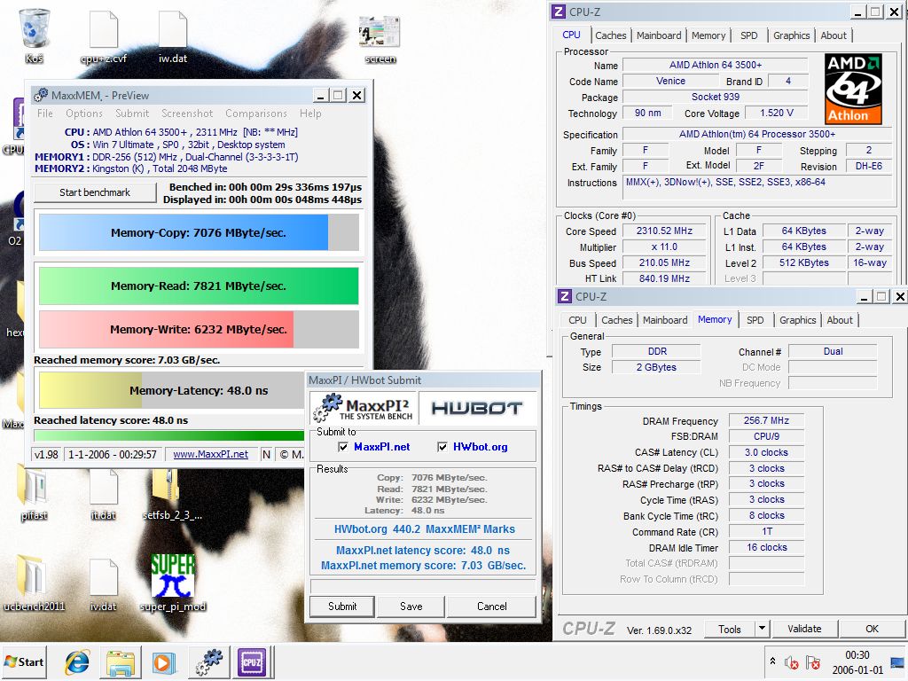Open the ucbench2011 folder icon
Screen dimensions: 908x681
(x=35, y=582)
